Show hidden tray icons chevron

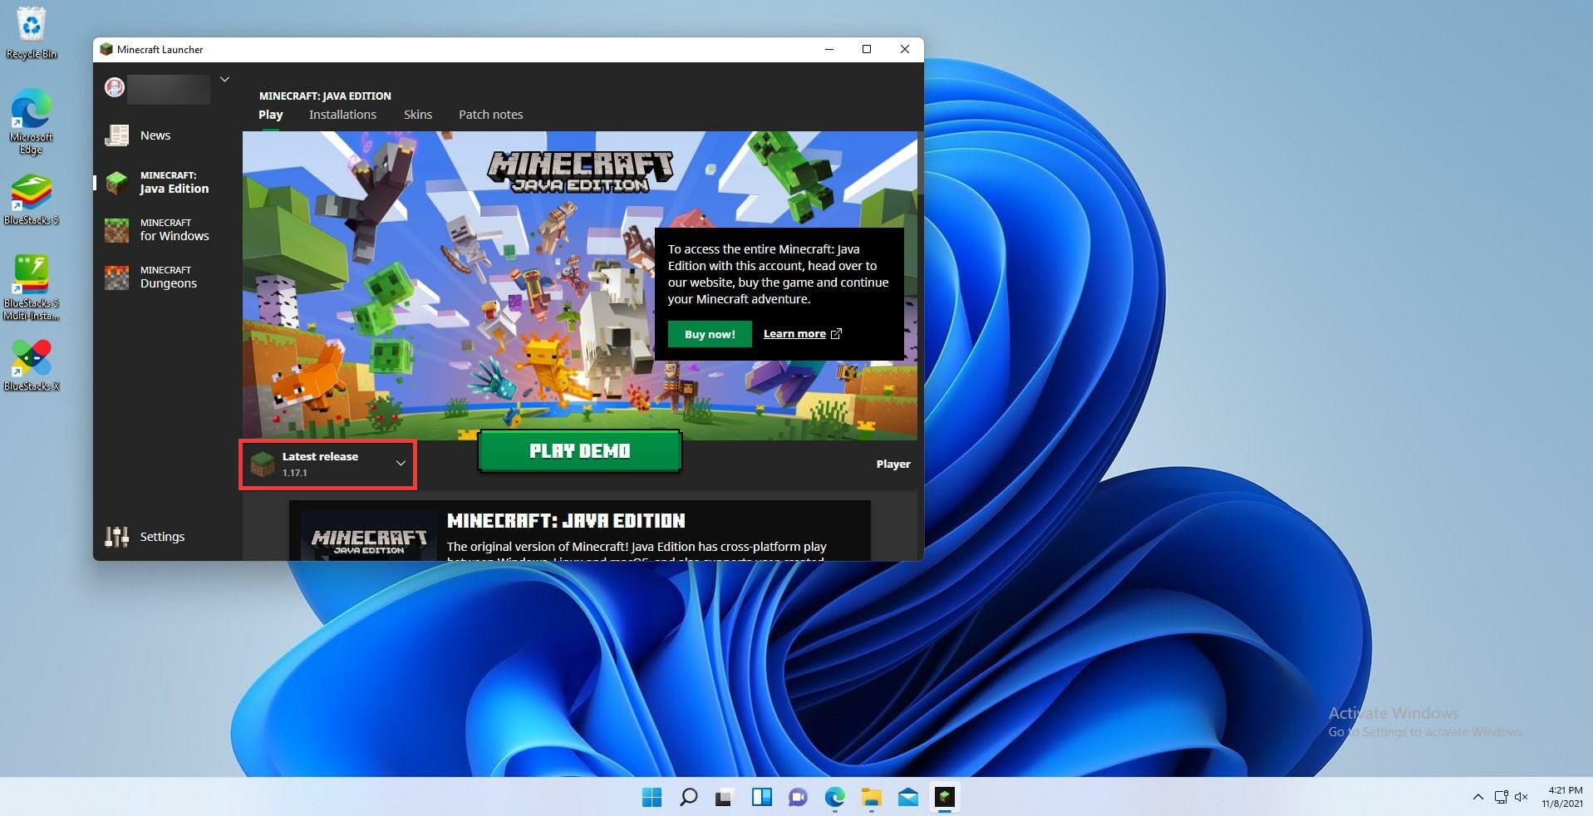pyautogui.click(x=1477, y=797)
